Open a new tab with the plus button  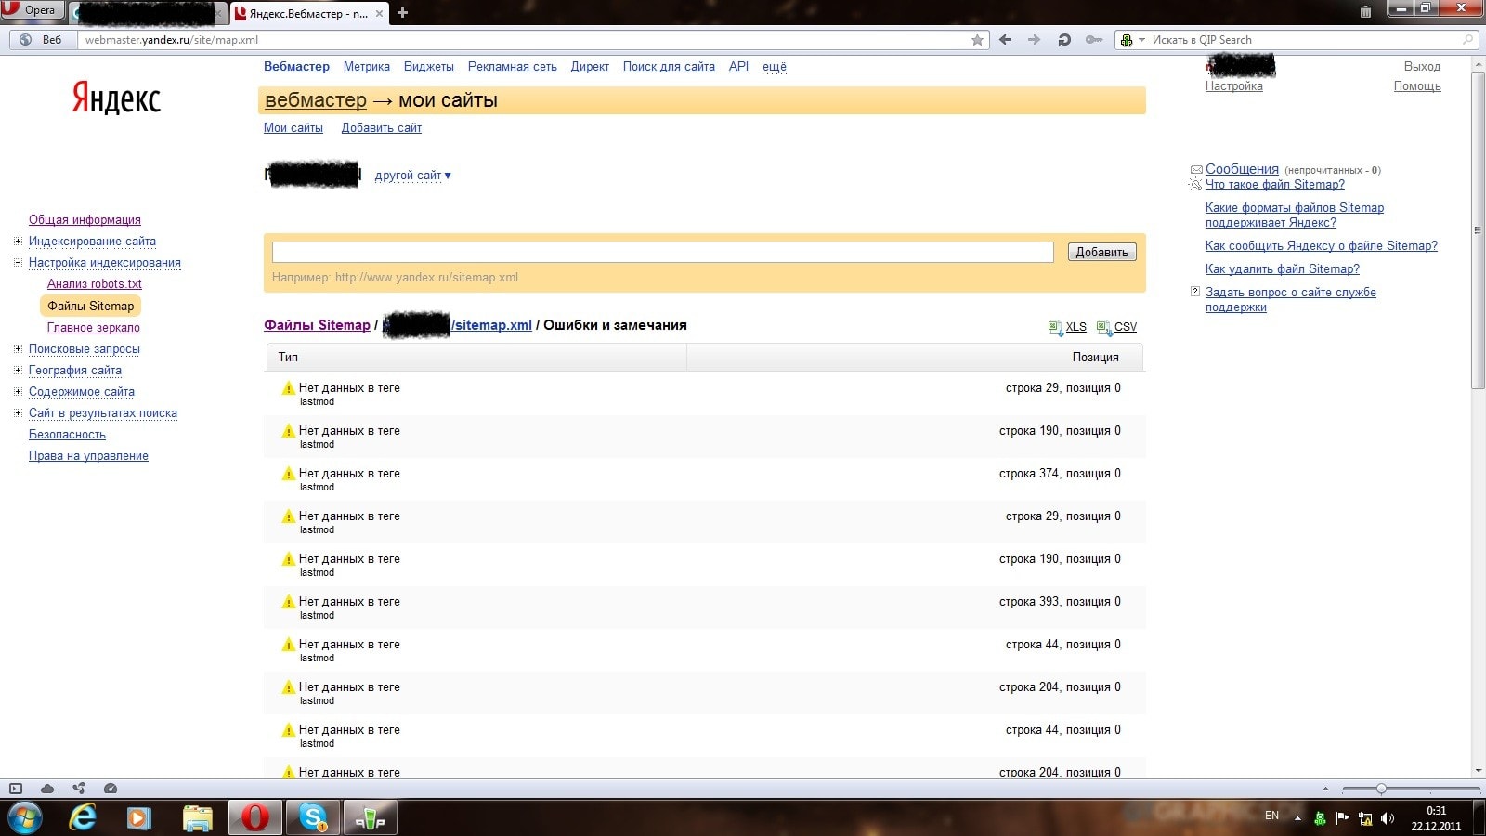point(402,13)
